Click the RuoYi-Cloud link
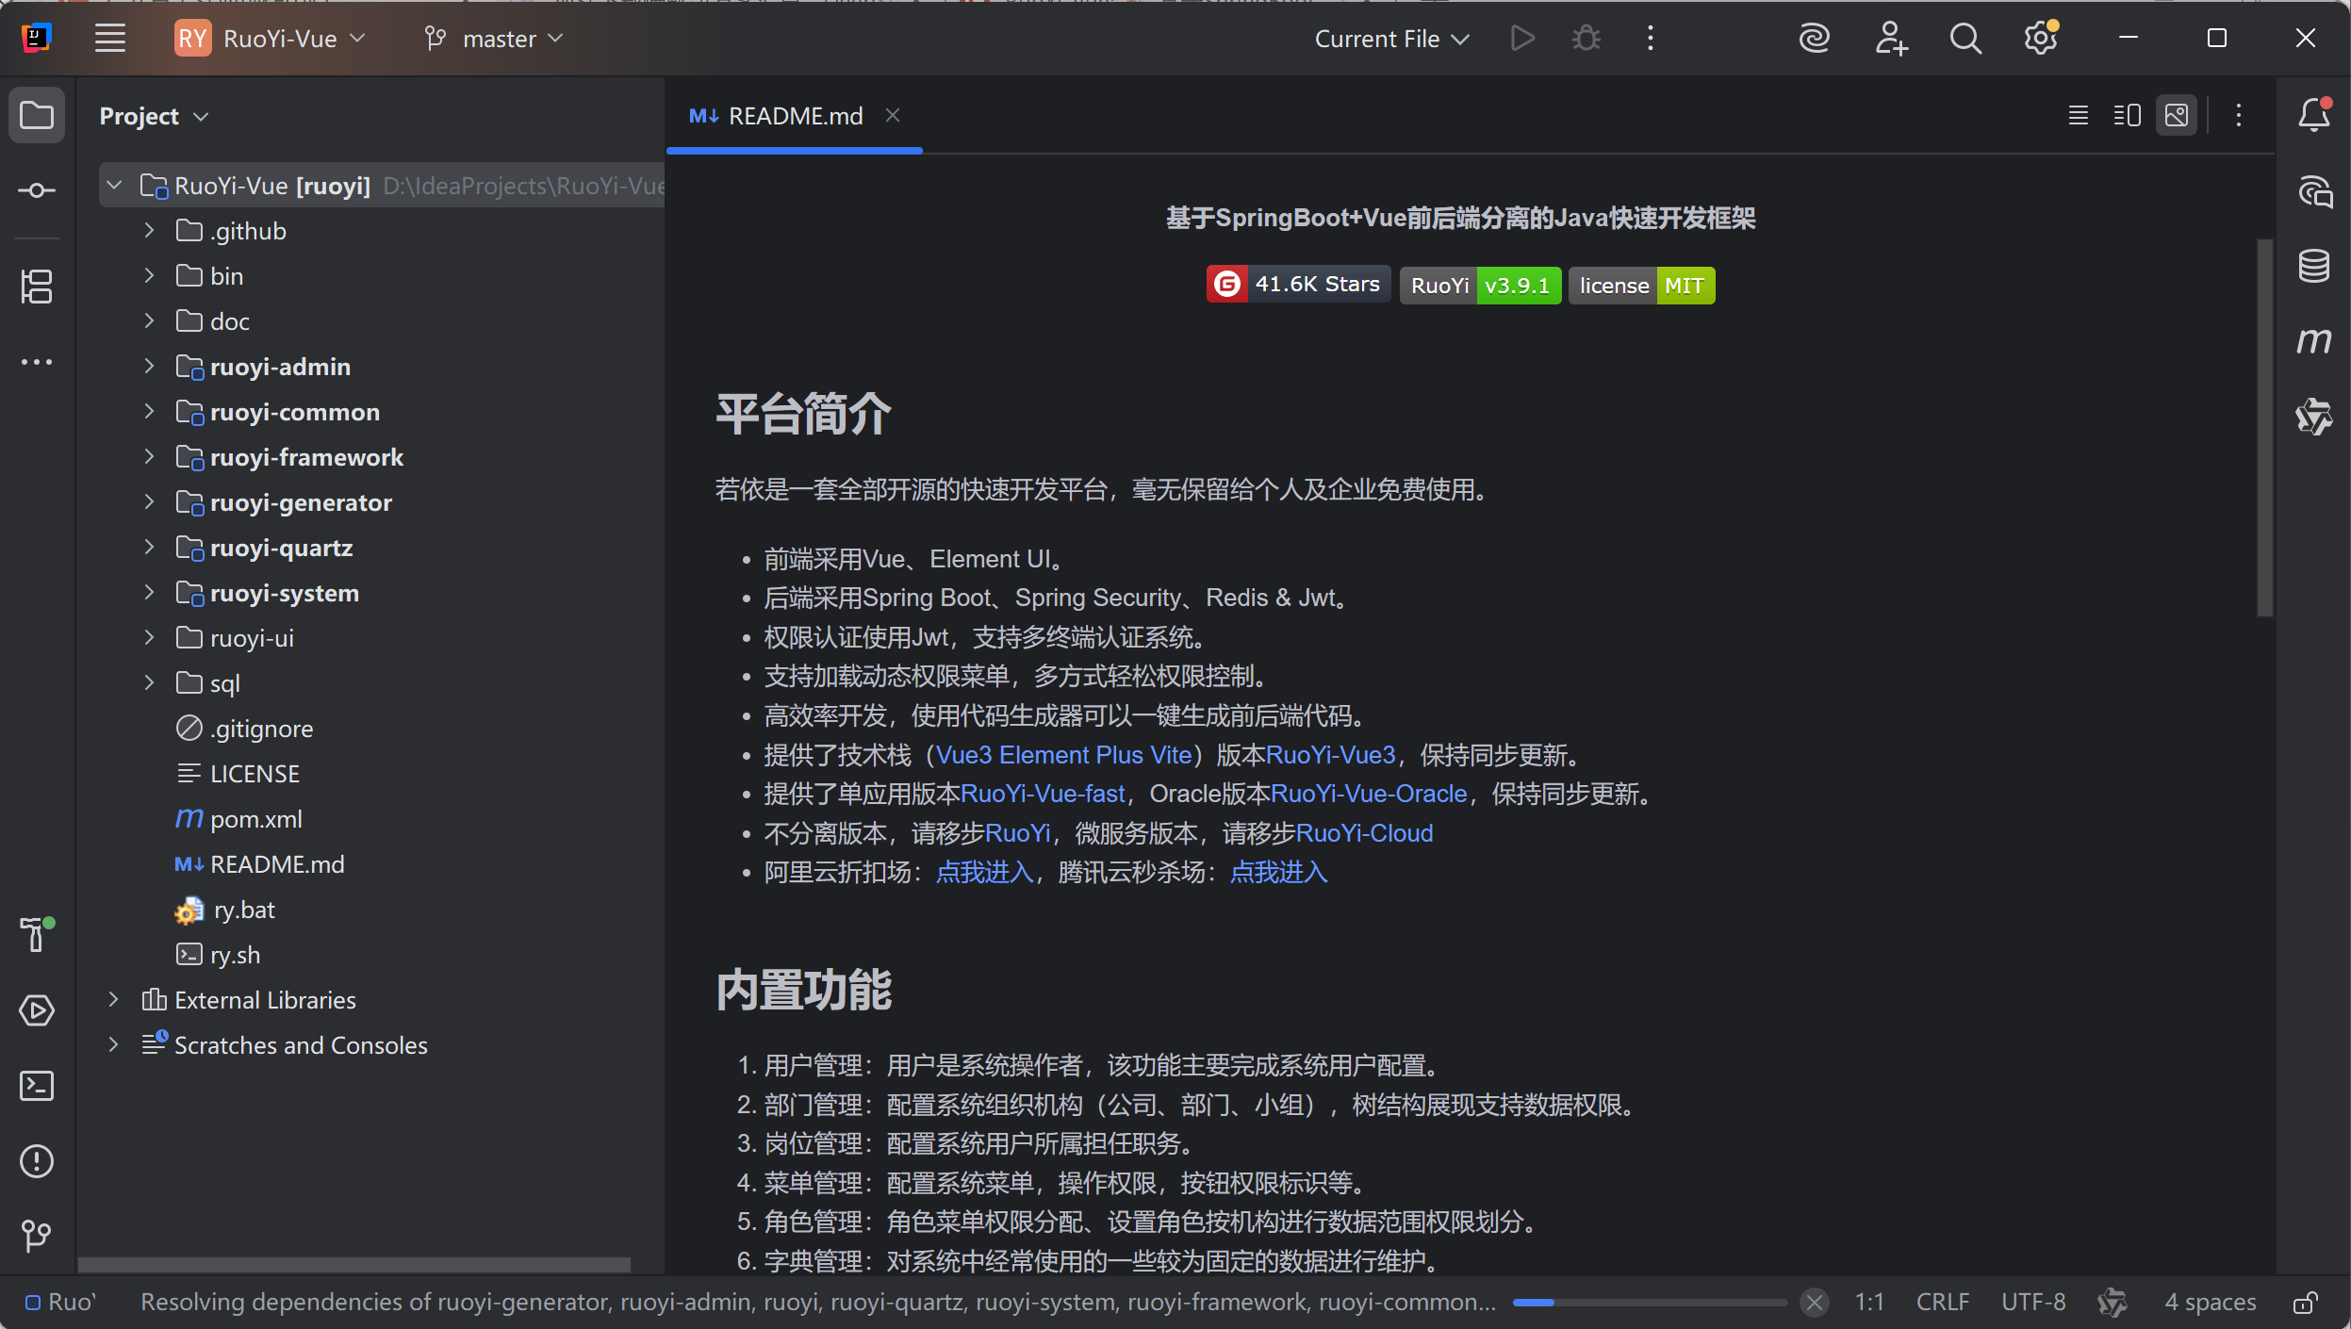Screen dimensions: 2351x1329 pyautogui.click(x=1364, y=833)
